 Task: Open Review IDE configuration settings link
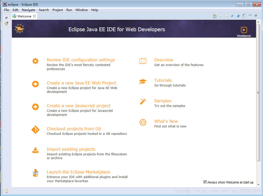(x=81, y=60)
